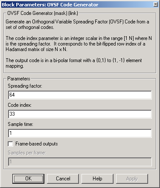160x188 pixels.
Task: Dismiss the dialog using Cancel
Action: (x=63, y=179)
